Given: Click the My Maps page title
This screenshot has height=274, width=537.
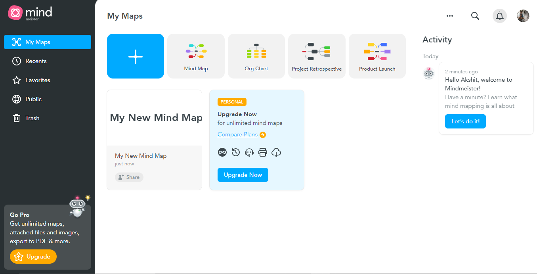Looking at the screenshot, I should (125, 16).
